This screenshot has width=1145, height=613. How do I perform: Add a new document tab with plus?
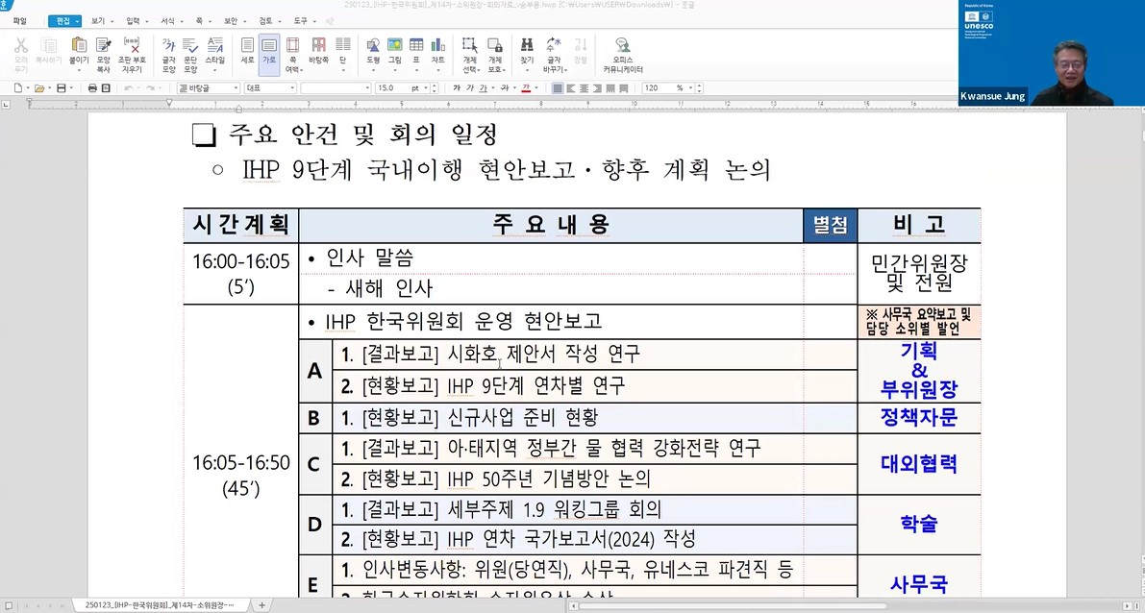click(x=261, y=605)
